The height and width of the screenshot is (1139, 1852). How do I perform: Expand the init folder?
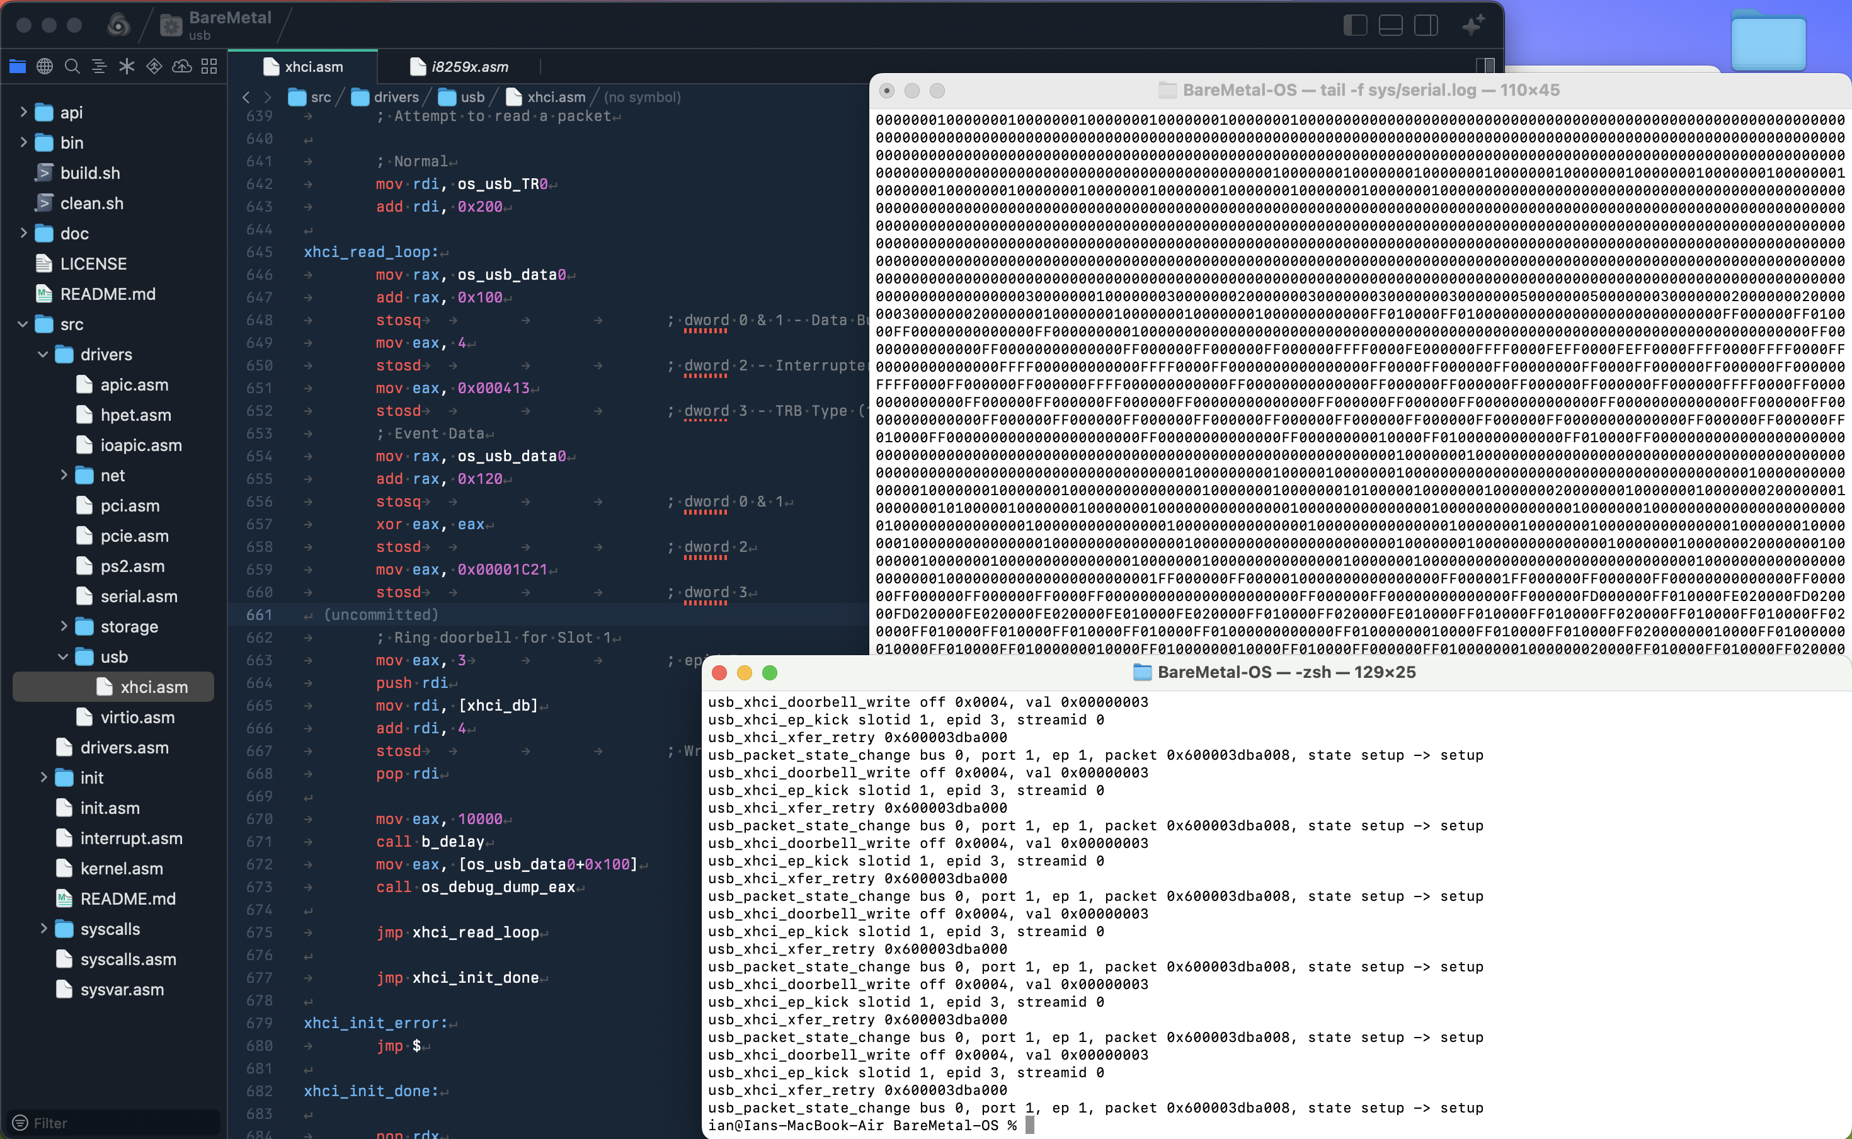pyautogui.click(x=43, y=777)
